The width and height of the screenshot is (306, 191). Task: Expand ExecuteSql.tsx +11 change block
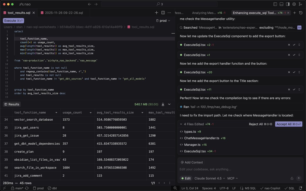(x=300, y=90)
